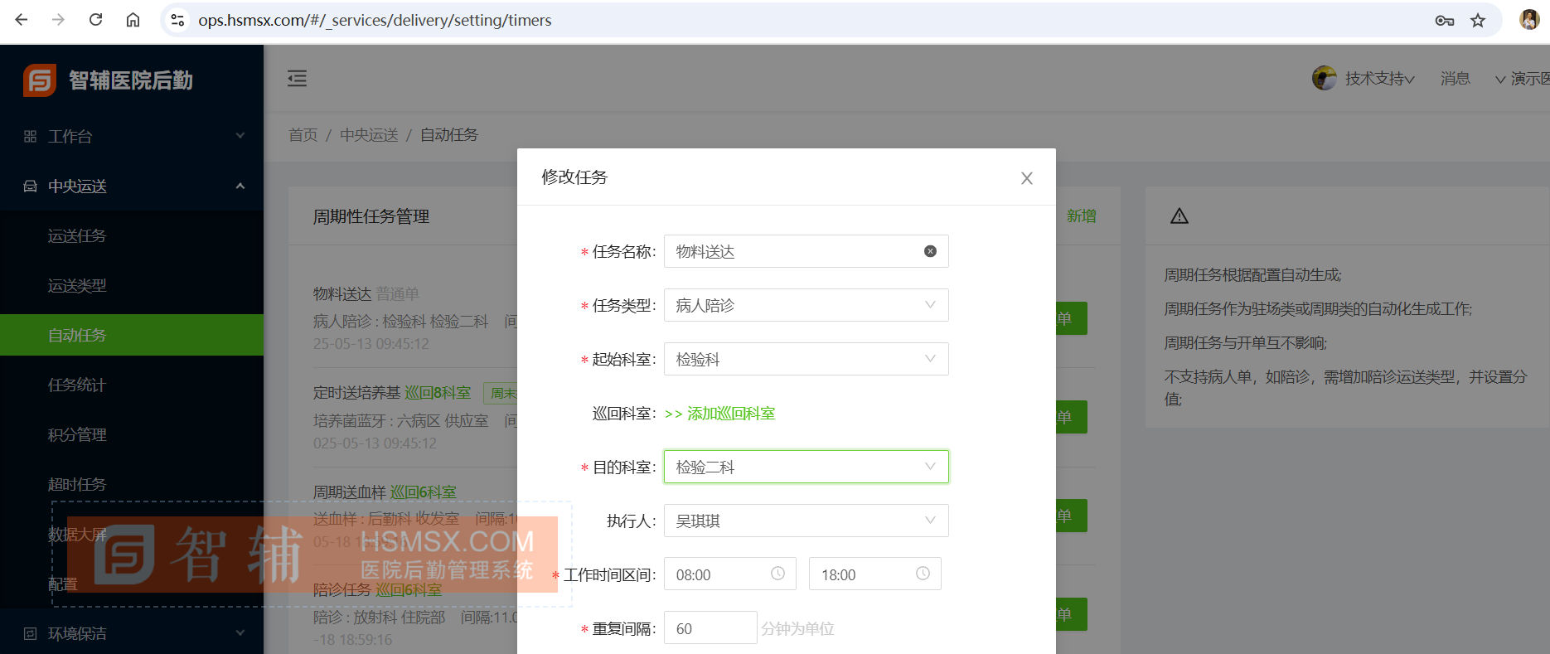1550x654 pixels.
Task: Open 运送任务 in the sidebar
Action: coord(77,236)
